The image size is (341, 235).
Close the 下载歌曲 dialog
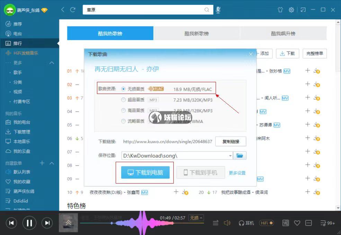(x=251, y=54)
